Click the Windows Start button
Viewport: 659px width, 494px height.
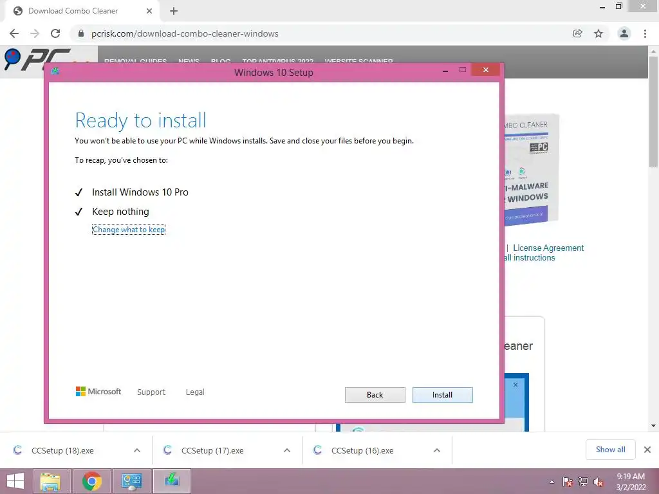click(15, 481)
